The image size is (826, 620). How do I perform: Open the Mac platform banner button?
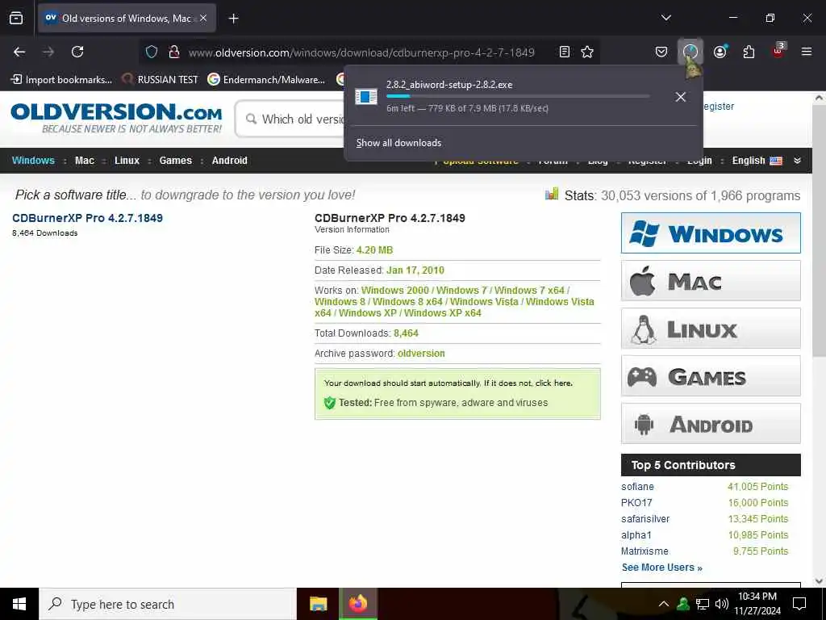coord(711,280)
